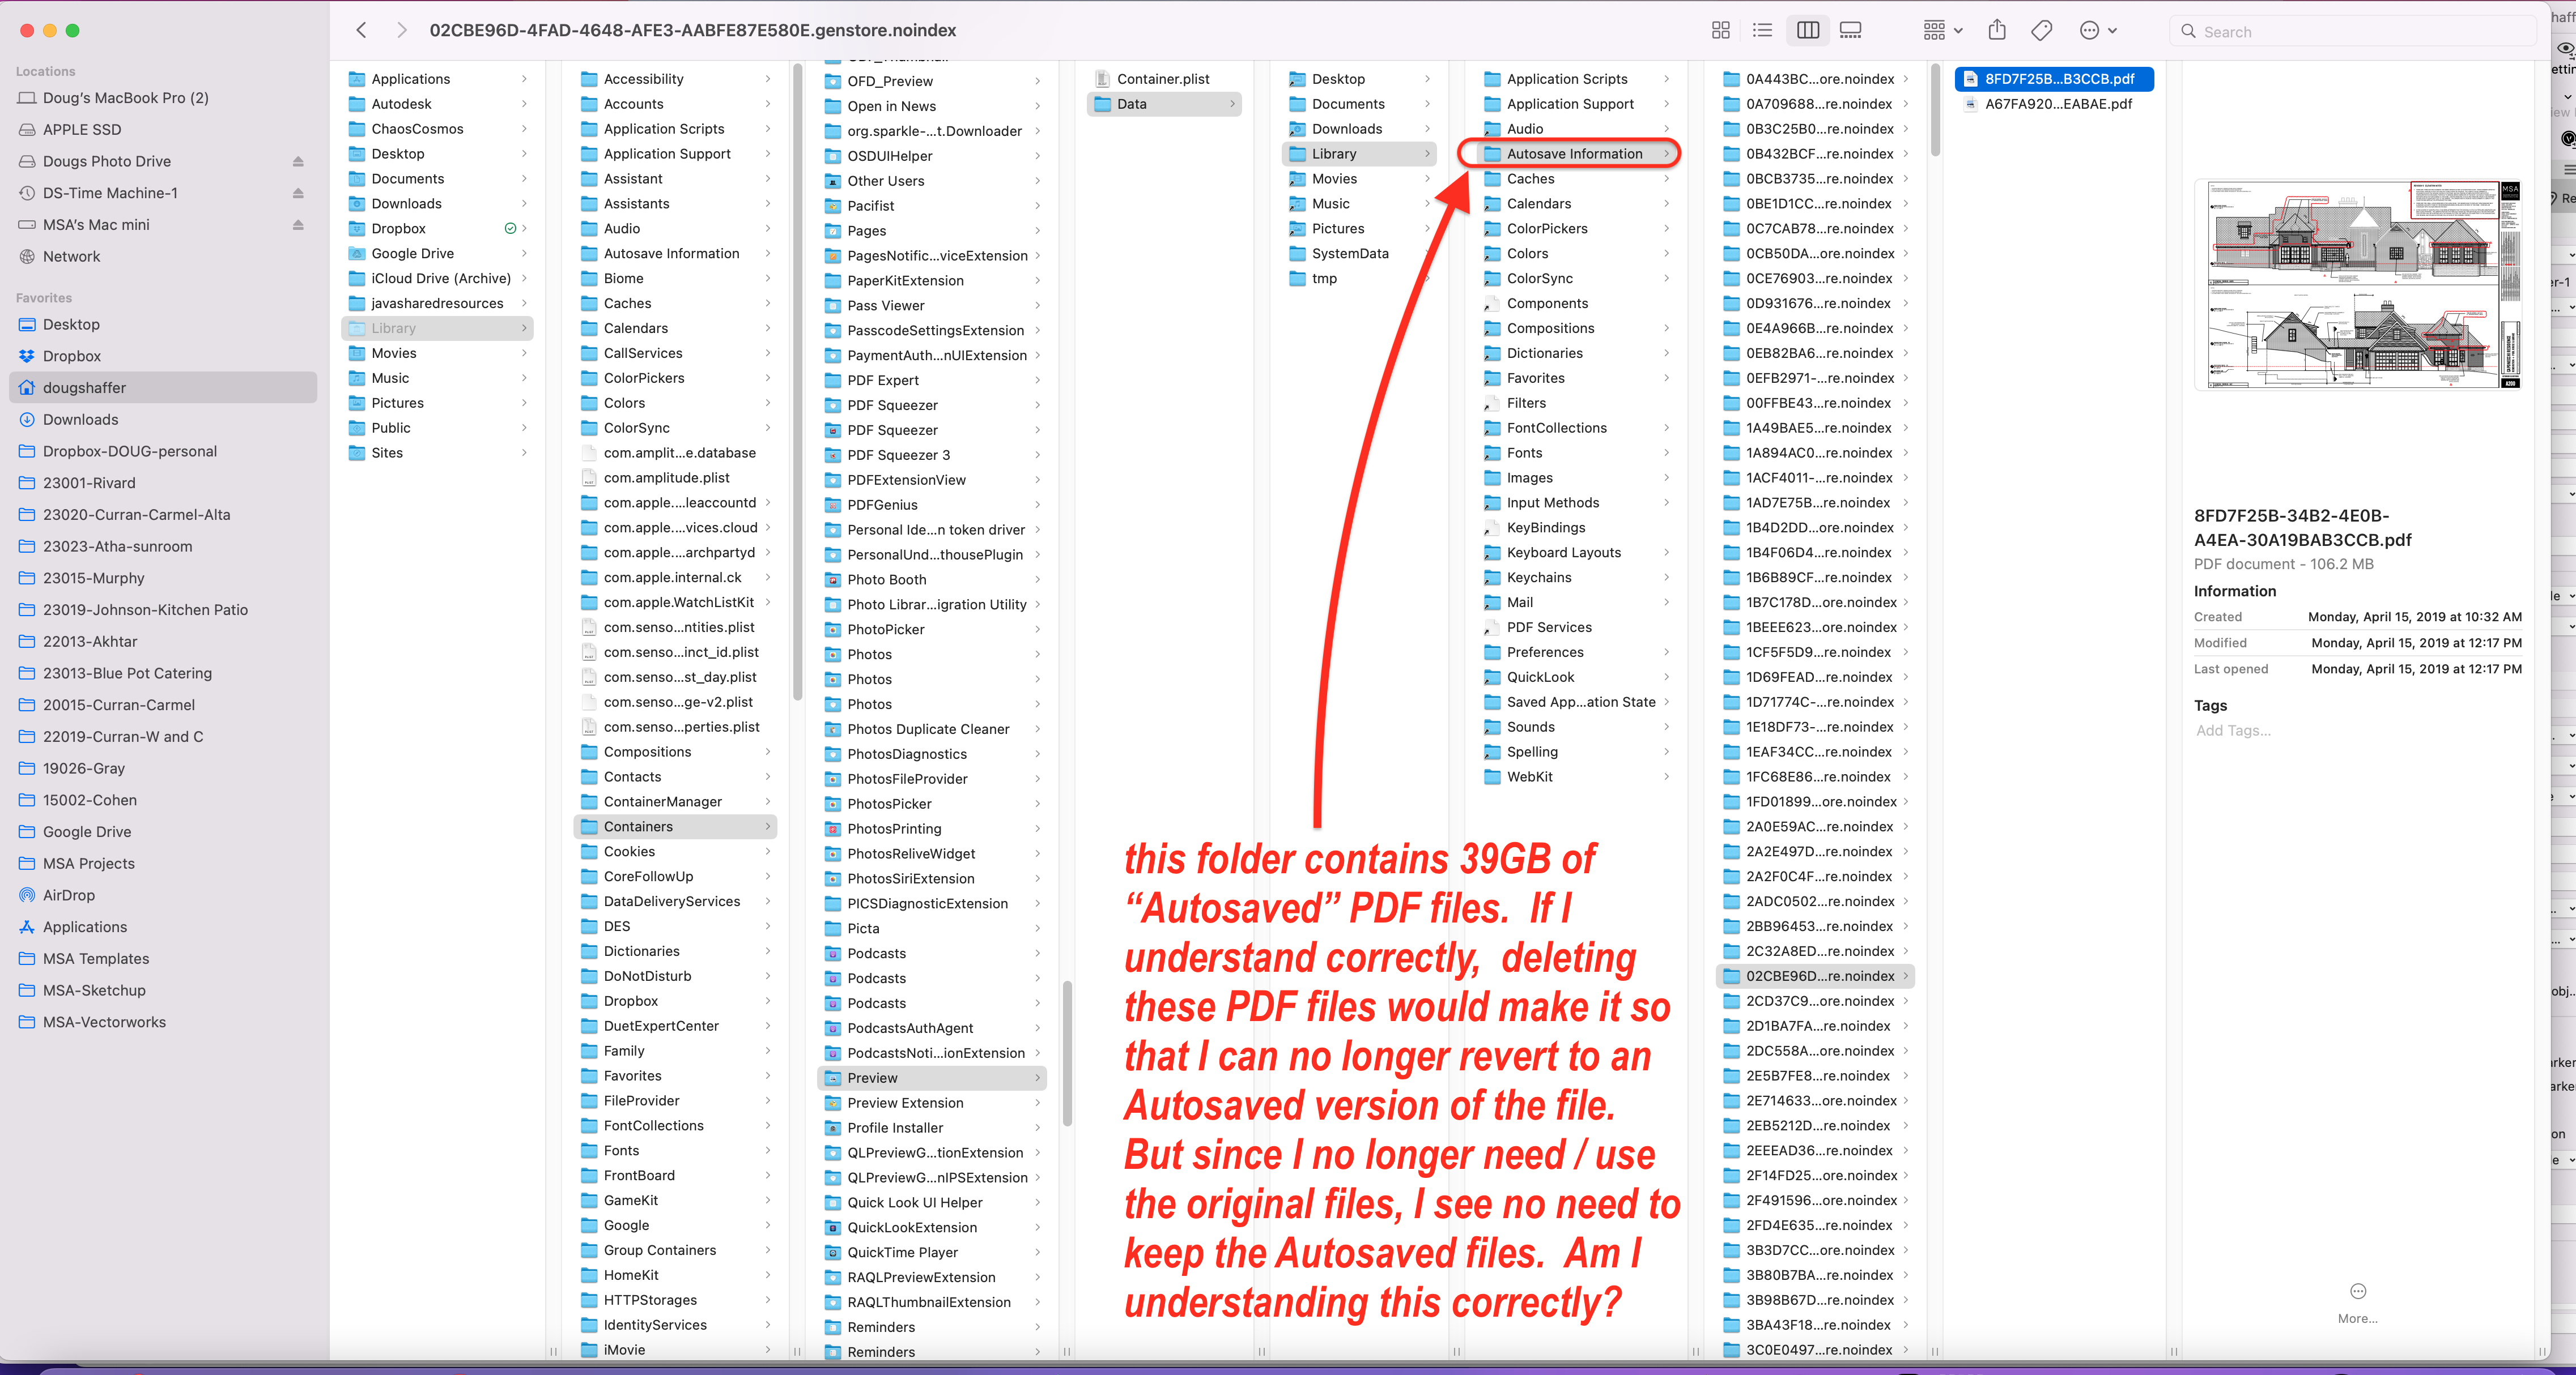
Task: Click the More button in preview pane
Action: click(2357, 1292)
